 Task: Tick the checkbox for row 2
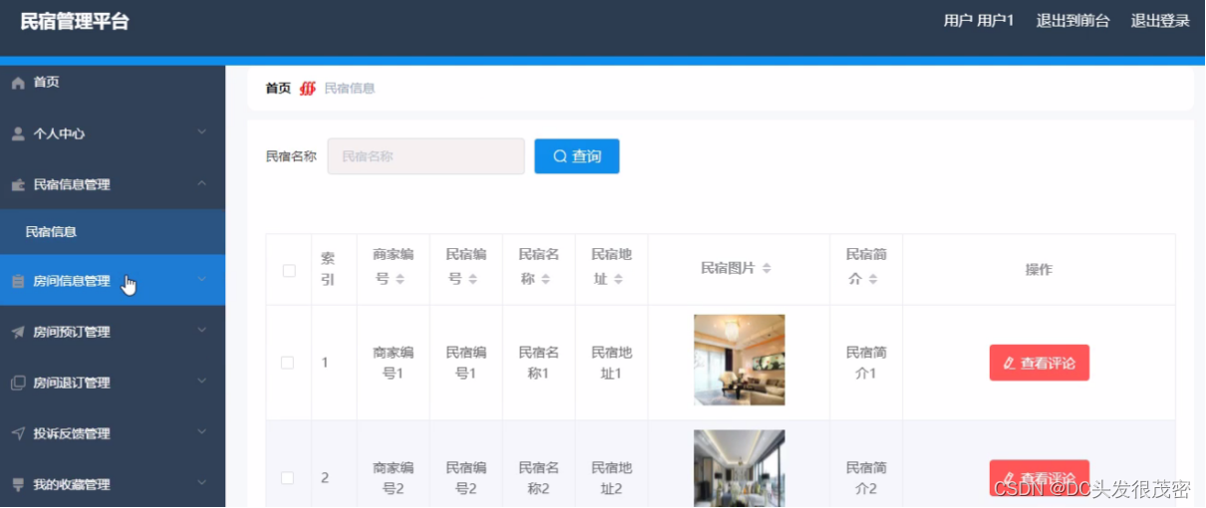[x=288, y=478]
